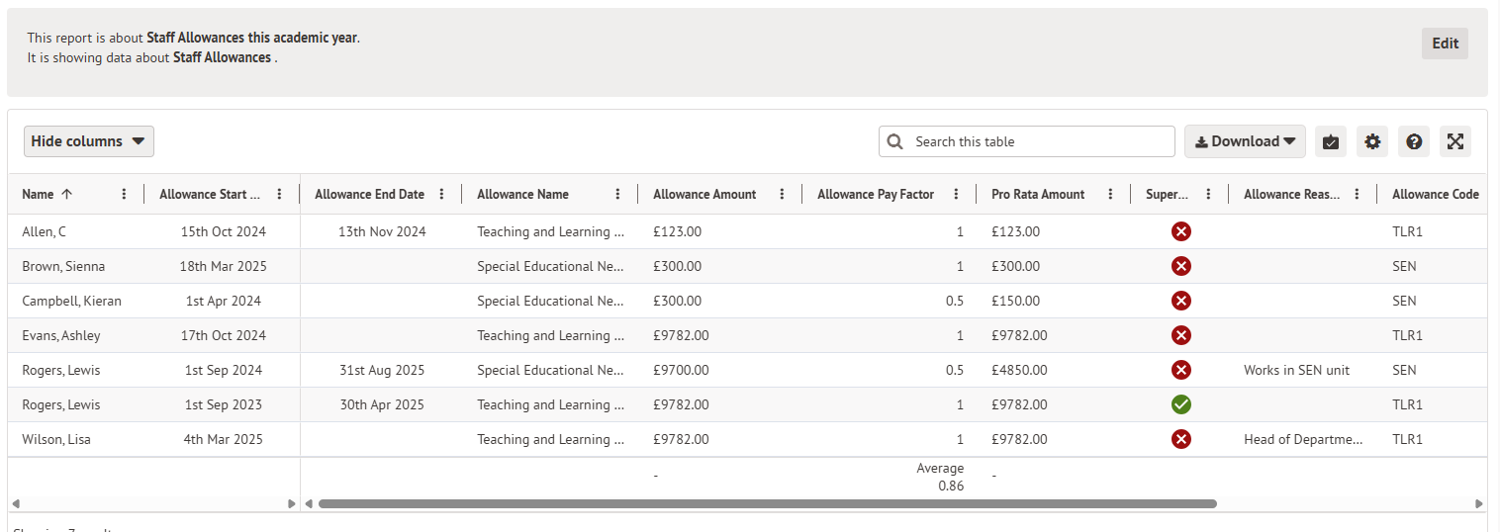1500x532 pixels.
Task: Click into the Search this table field
Action: pos(1039,141)
